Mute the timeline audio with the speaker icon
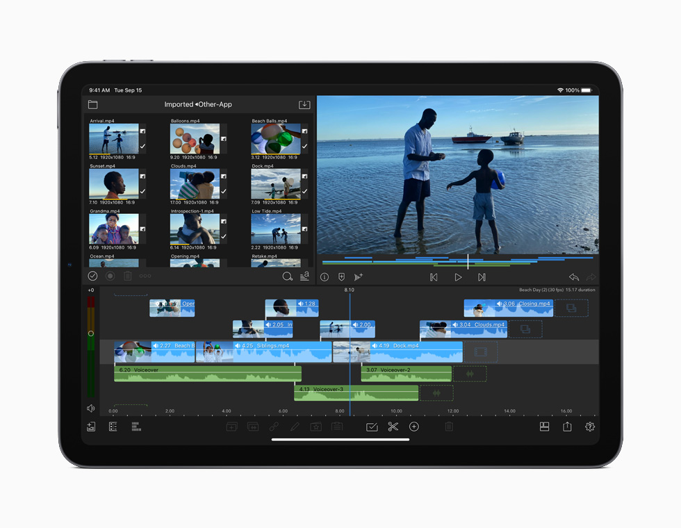 (90, 409)
